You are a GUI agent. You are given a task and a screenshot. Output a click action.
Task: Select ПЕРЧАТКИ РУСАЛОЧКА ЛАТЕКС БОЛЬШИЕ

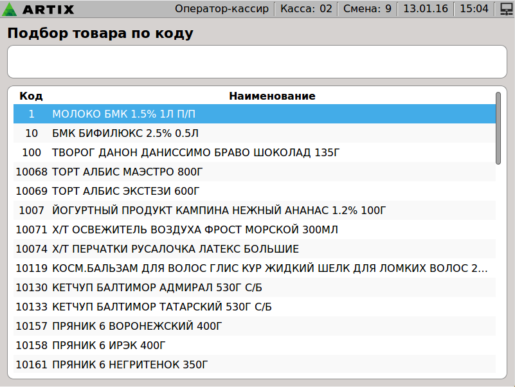pyautogui.click(x=255, y=249)
